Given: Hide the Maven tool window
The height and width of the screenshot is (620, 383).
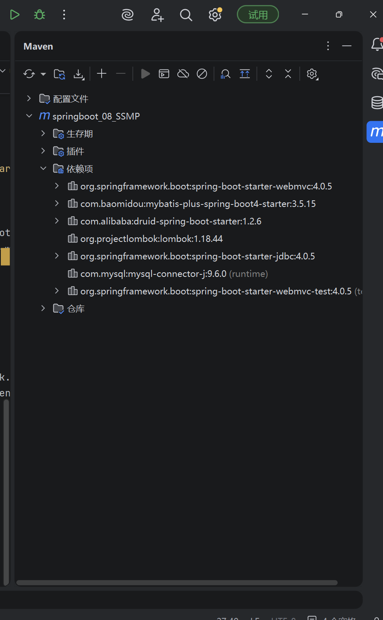Looking at the screenshot, I should [x=347, y=46].
